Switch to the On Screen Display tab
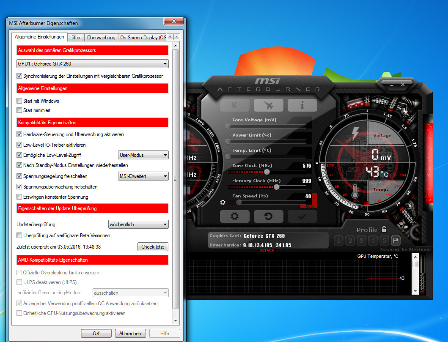The width and height of the screenshot is (448, 342). pyautogui.click(x=143, y=37)
